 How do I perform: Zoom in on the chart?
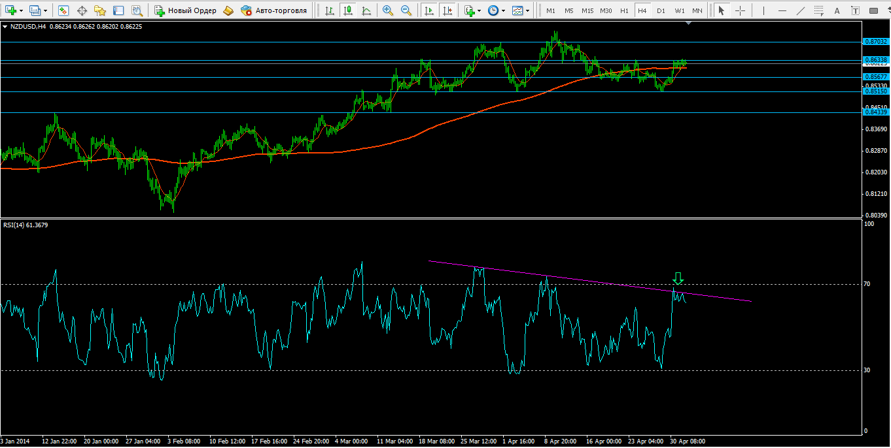(388, 10)
